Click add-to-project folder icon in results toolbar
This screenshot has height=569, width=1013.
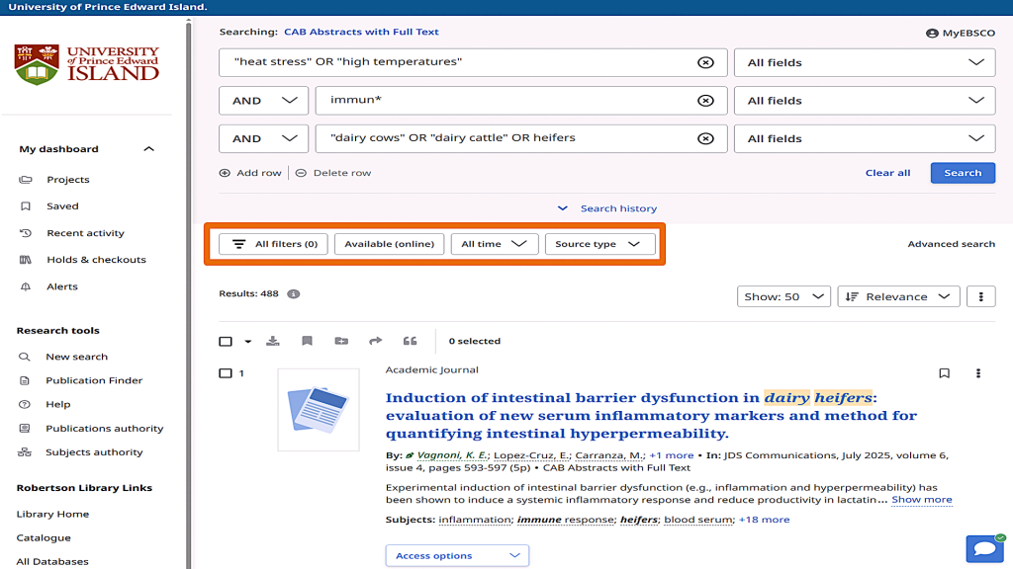341,341
